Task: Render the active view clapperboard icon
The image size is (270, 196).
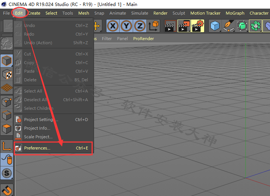Action: (170, 26)
